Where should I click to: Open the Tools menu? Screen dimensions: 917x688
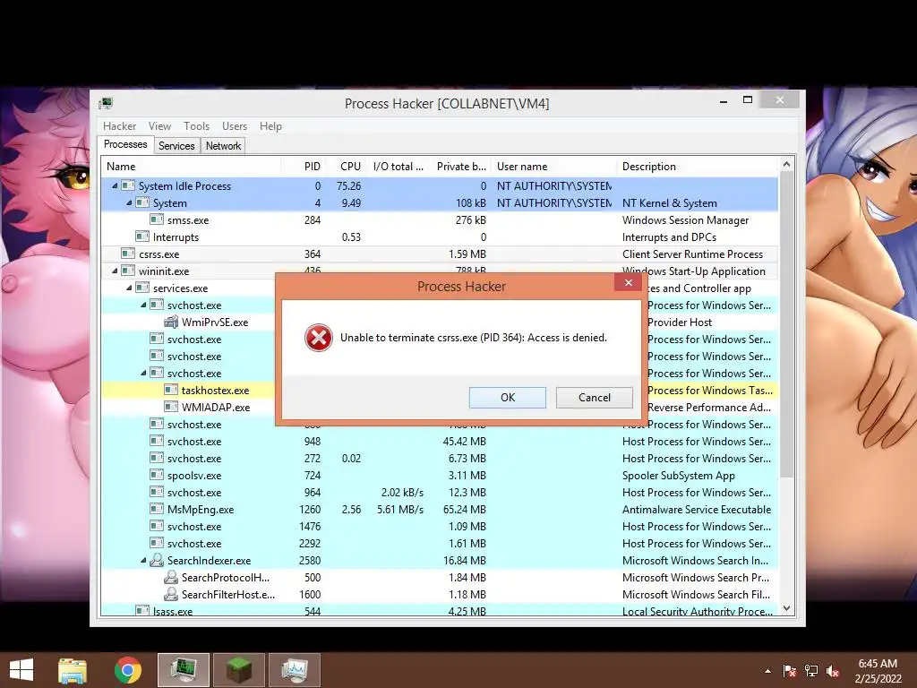[x=196, y=125]
